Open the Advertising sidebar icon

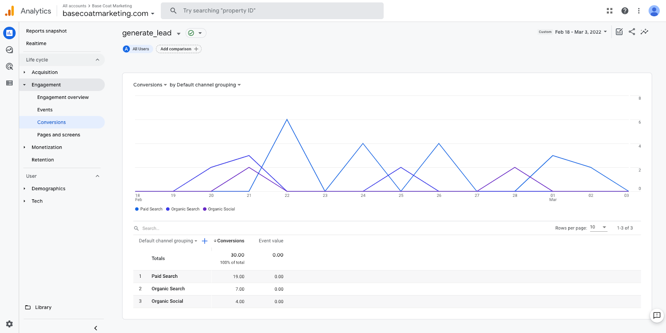9,66
